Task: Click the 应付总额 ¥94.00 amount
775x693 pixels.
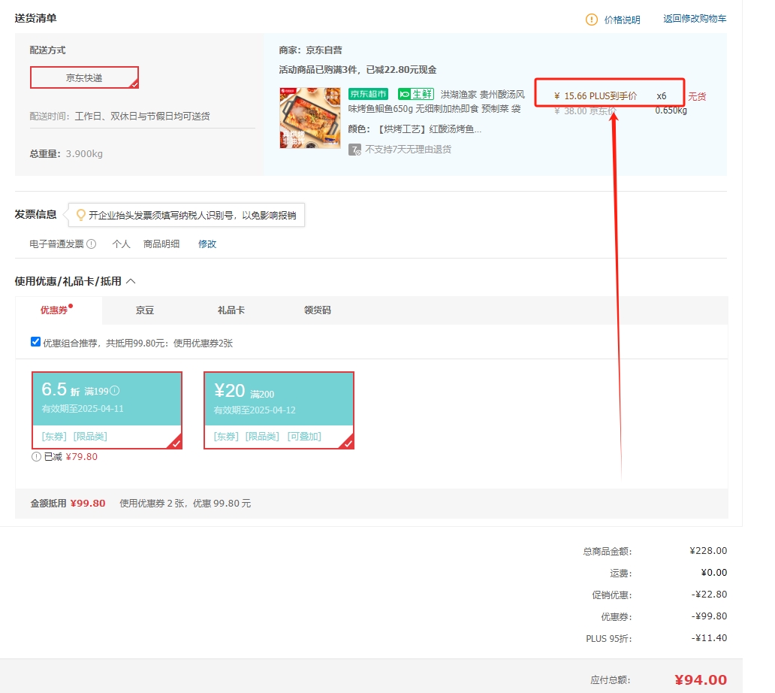Action: (x=701, y=679)
